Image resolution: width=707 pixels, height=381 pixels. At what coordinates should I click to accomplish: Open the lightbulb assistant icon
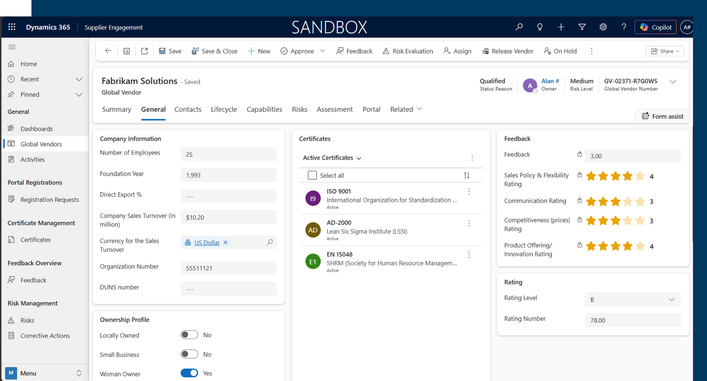[540, 27]
